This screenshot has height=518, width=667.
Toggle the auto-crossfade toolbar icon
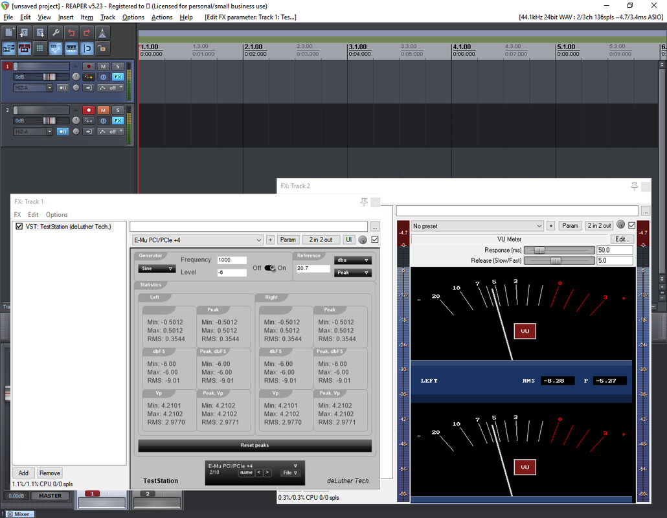point(8,49)
